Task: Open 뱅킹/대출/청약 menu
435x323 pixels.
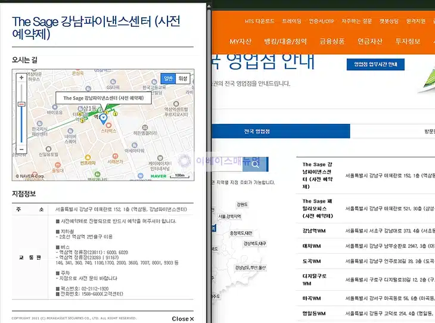Action: click(285, 42)
